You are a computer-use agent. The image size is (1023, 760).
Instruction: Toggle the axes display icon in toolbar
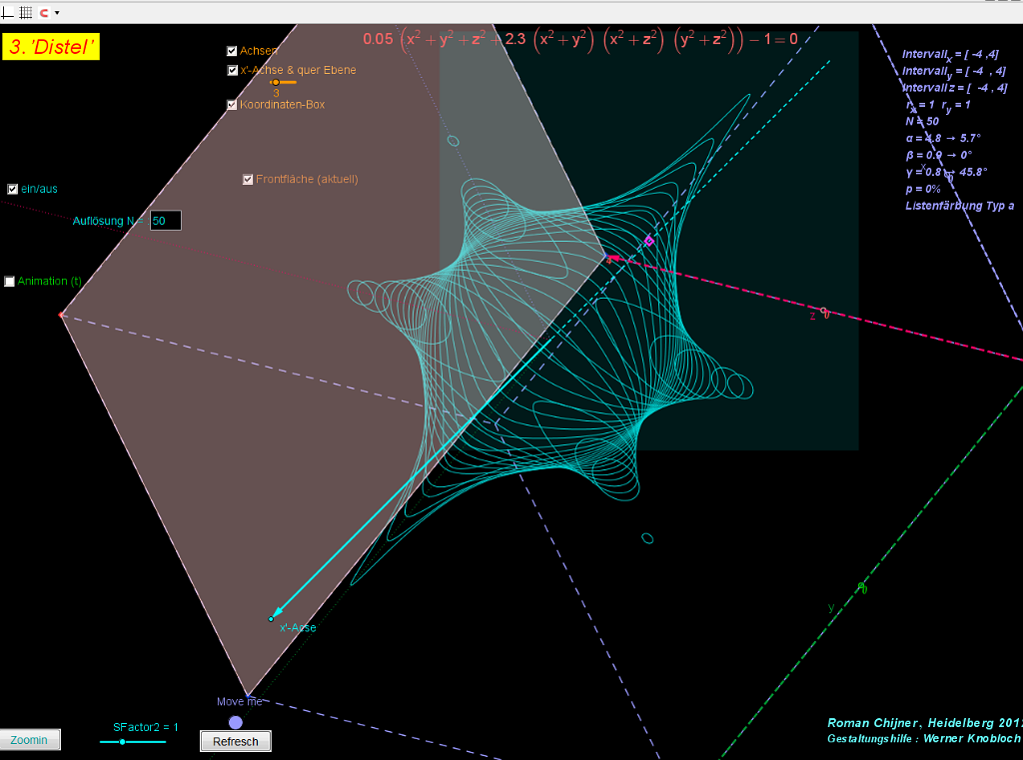click(x=8, y=12)
